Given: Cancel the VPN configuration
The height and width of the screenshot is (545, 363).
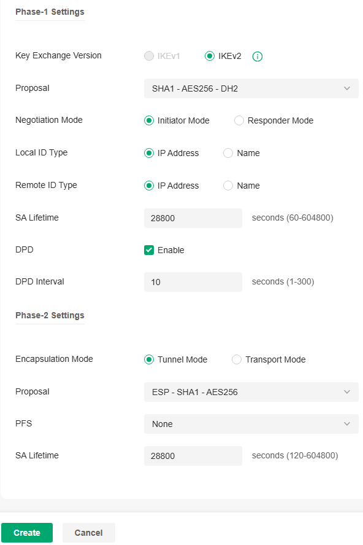Looking at the screenshot, I should pos(88,532).
